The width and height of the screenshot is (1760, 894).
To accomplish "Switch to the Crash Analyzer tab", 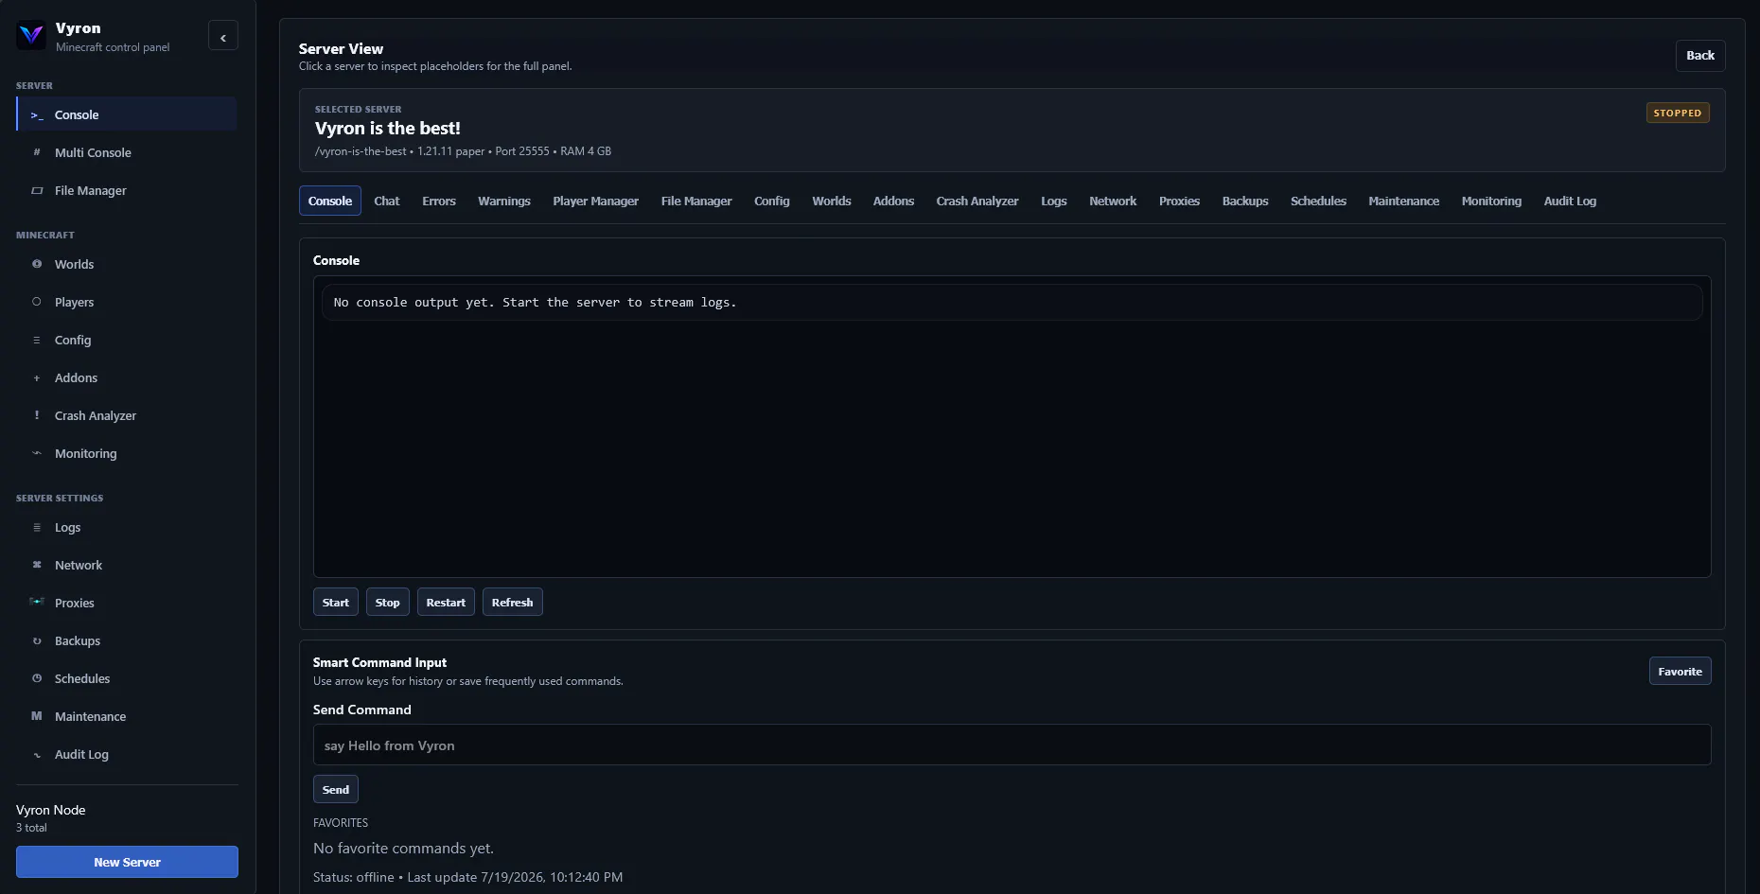I will pyautogui.click(x=977, y=201).
